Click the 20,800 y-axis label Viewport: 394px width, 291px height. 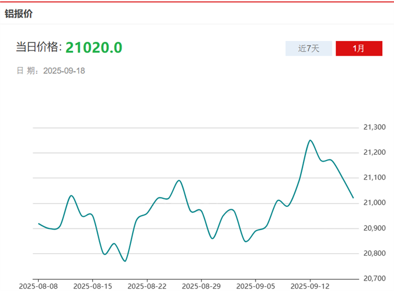pos(374,253)
